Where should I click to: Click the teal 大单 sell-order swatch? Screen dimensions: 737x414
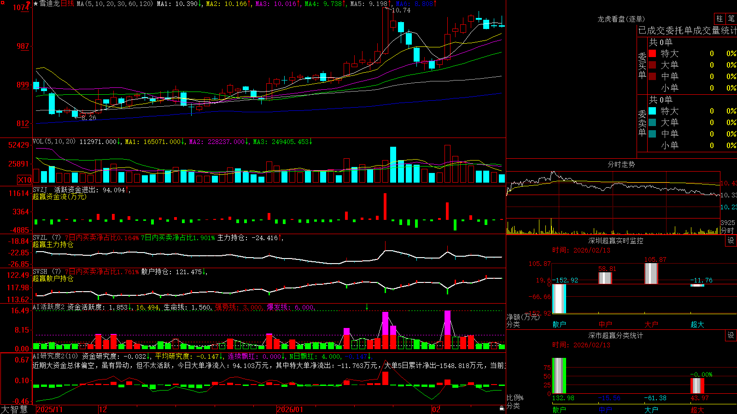point(652,122)
